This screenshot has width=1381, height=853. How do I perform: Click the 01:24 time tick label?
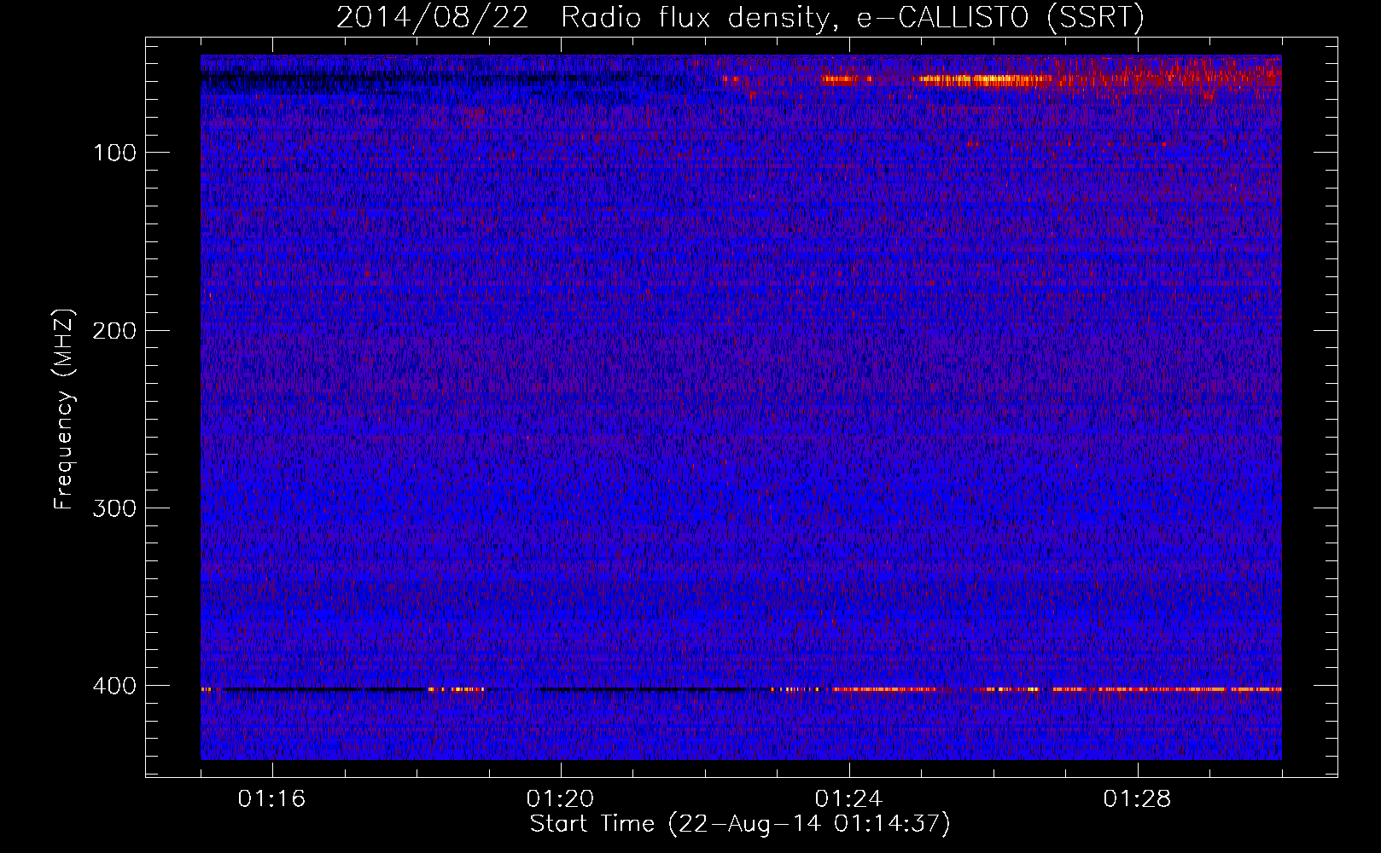click(848, 799)
